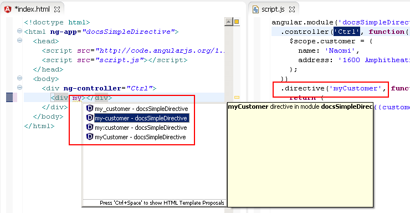This screenshot has width=410, height=213.
Task: Click directive icon beside myCustomer proposal
Action: 90,136
